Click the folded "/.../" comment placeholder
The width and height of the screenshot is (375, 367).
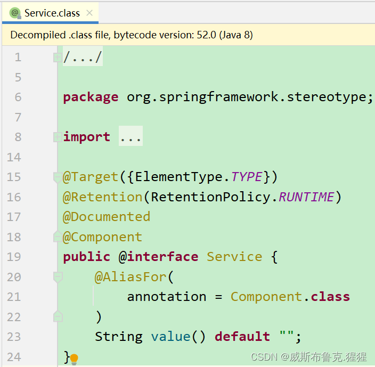coord(83,57)
